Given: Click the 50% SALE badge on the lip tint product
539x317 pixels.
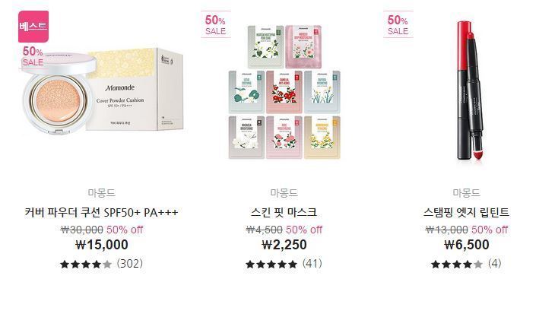Looking at the screenshot, I should point(398,25).
